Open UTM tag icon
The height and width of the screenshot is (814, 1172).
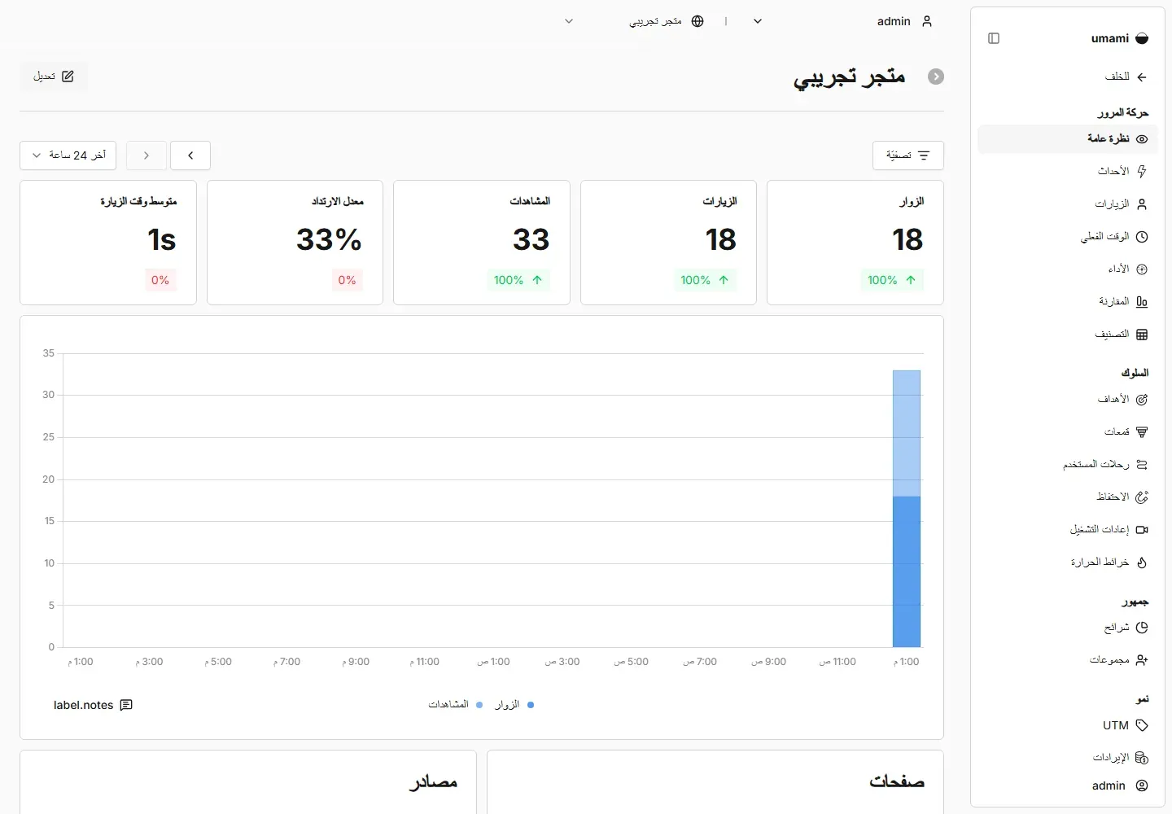tap(1142, 725)
